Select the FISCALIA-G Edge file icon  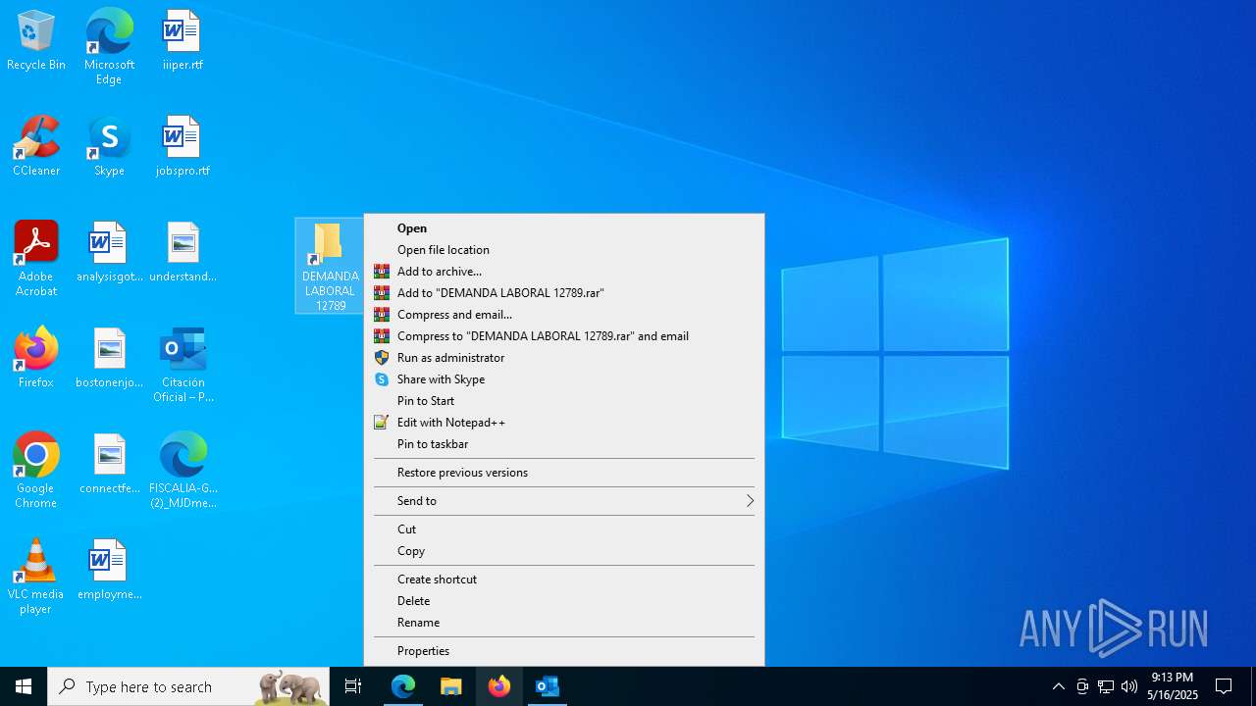(x=183, y=471)
